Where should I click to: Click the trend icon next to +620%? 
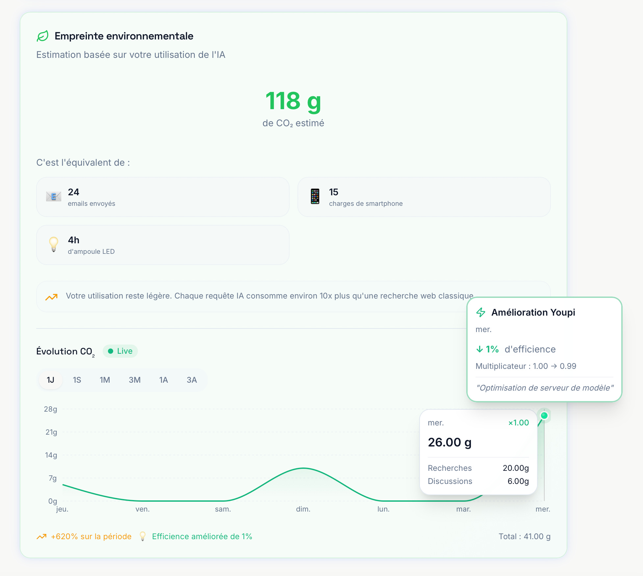pos(41,537)
